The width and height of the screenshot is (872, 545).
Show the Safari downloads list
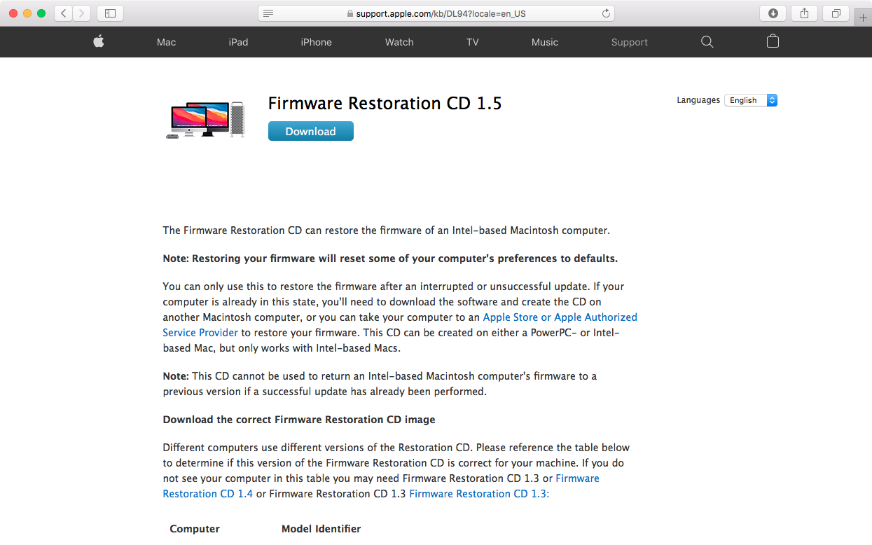click(773, 13)
